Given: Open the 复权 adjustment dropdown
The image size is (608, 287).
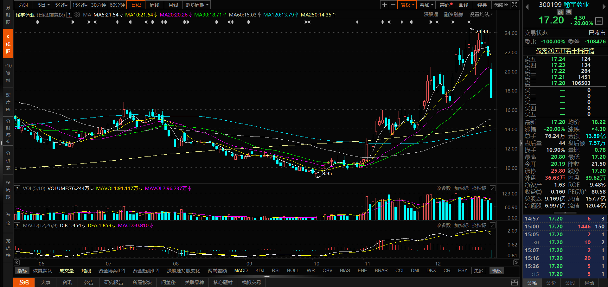Looking at the screenshot, I should point(407,5).
